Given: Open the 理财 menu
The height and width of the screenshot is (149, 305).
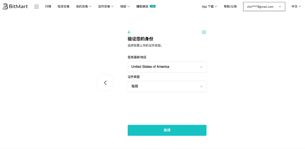Looking at the screenshot, I should point(125,6).
